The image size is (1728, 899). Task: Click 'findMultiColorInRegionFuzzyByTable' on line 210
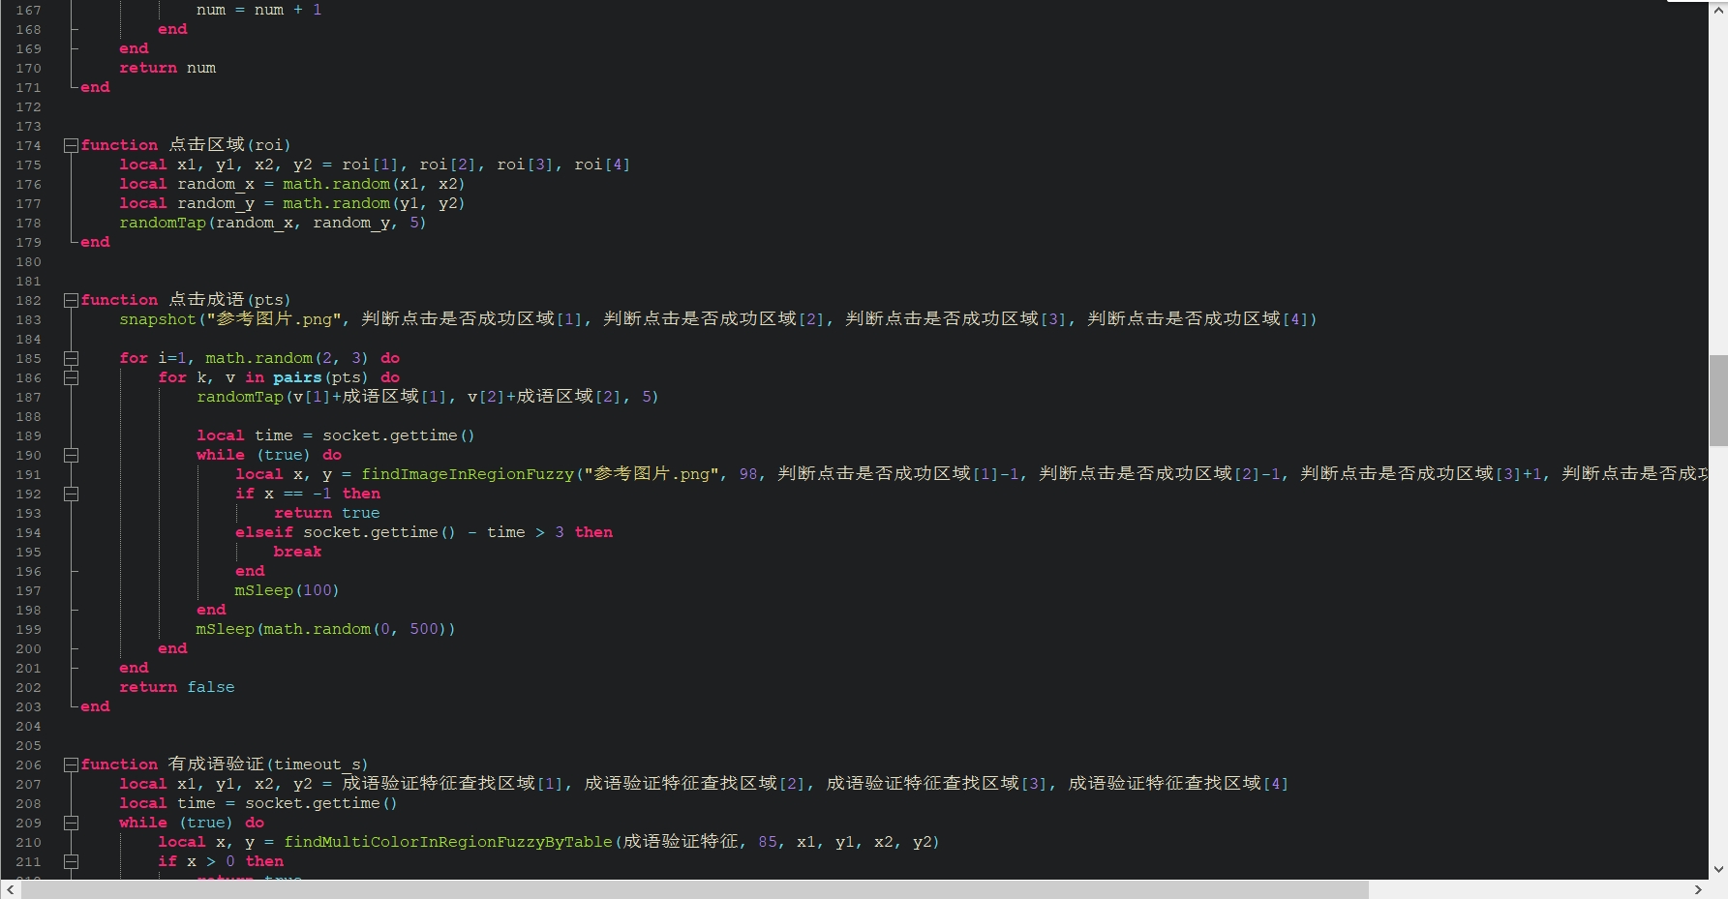click(448, 842)
